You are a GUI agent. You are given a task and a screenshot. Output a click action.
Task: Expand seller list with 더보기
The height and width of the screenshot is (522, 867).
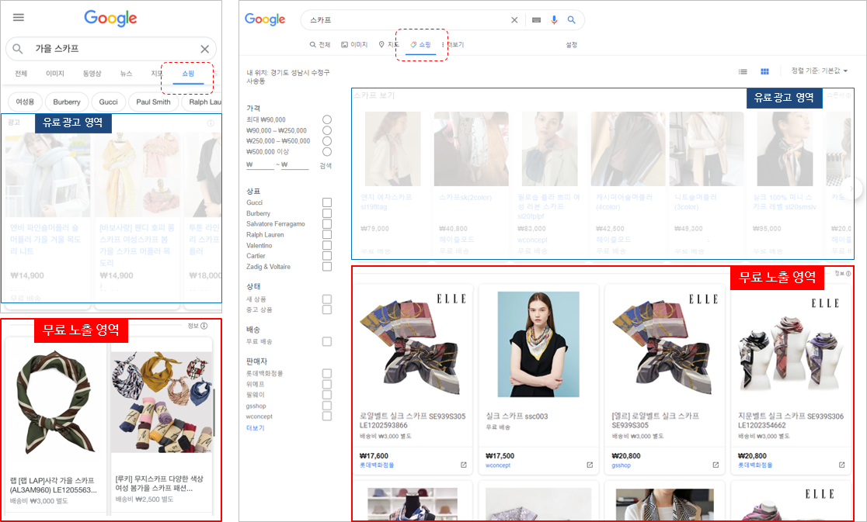pyautogui.click(x=255, y=427)
